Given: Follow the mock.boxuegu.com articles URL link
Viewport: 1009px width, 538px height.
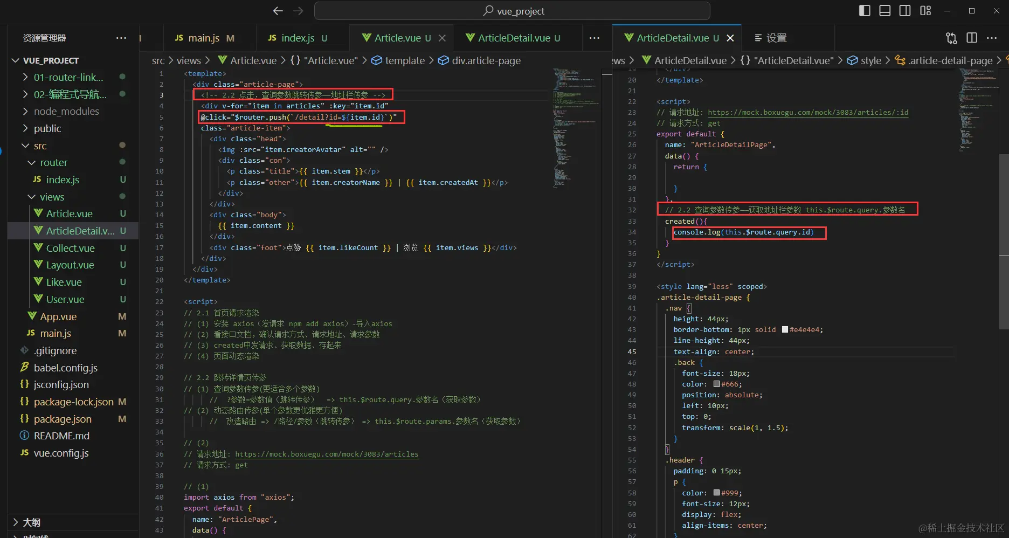Looking at the screenshot, I should [x=327, y=454].
